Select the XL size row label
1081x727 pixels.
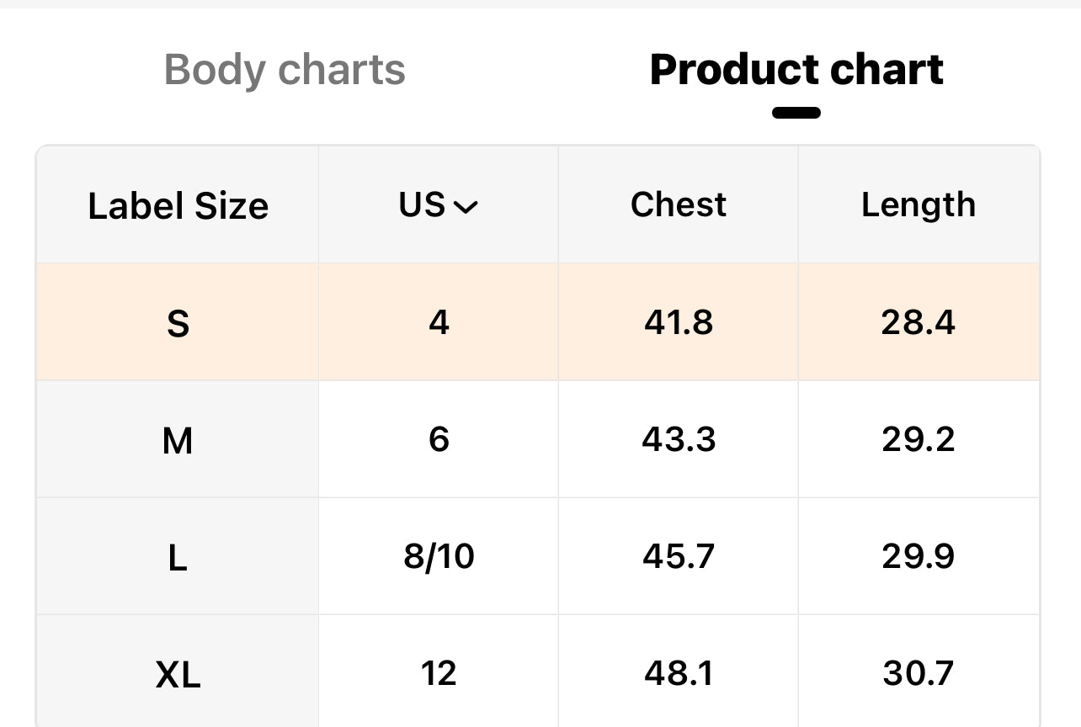click(178, 674)
